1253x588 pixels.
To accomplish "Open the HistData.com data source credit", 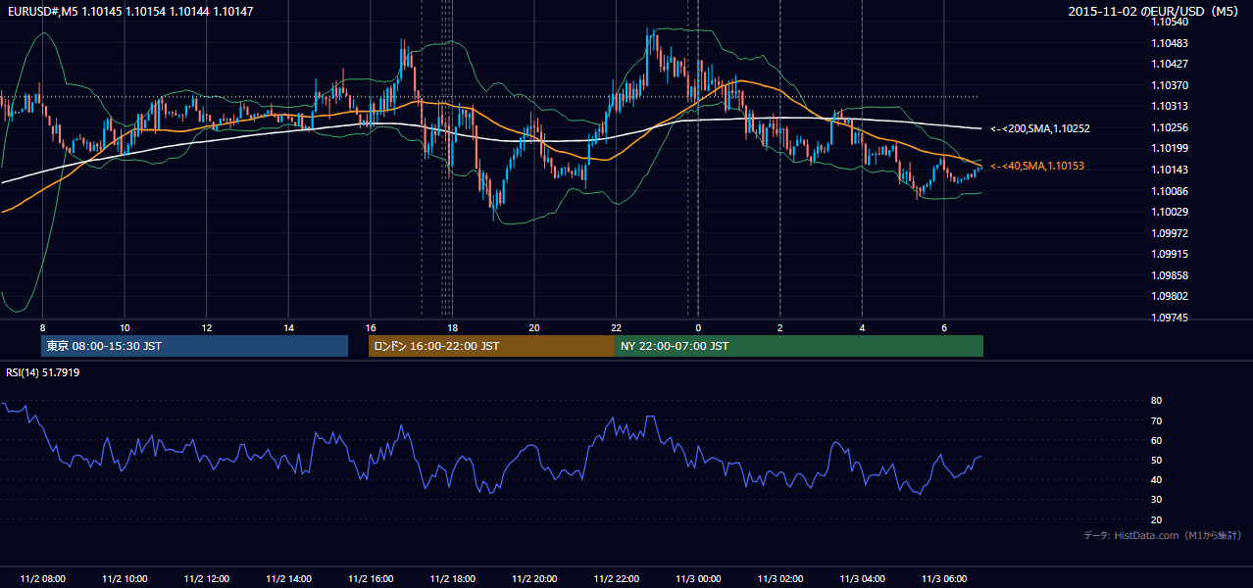I will (x=1163, y=535).
